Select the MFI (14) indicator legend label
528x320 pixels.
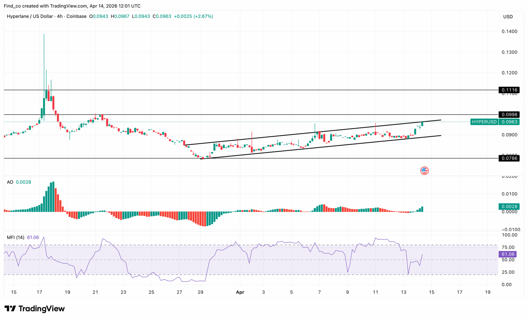click(x=16, y=237)
